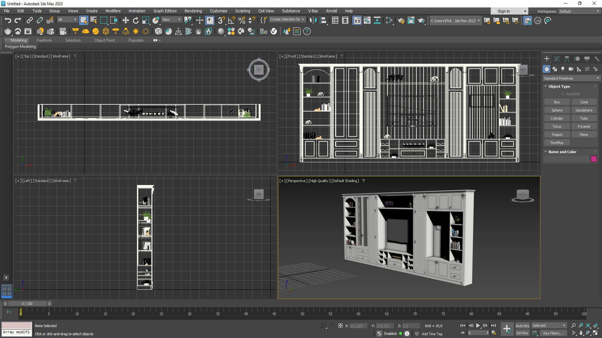Click frame 50 on the timeline
The width and height of the screenshot is (602, 338).
coord(302,313)
